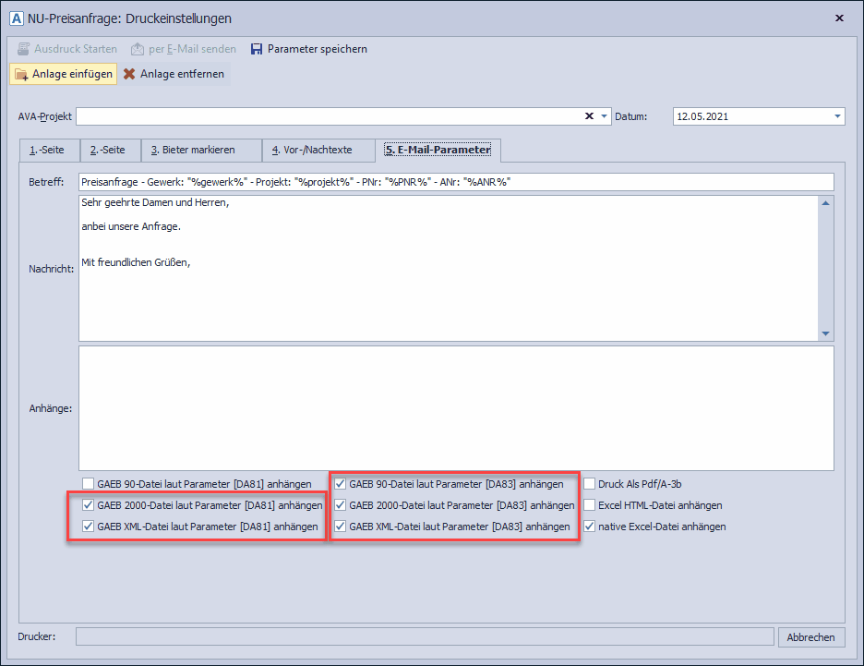Toggle Druck Als Pdf/A-3b checkbox
The image size is (864, 666).
(590, 483)
